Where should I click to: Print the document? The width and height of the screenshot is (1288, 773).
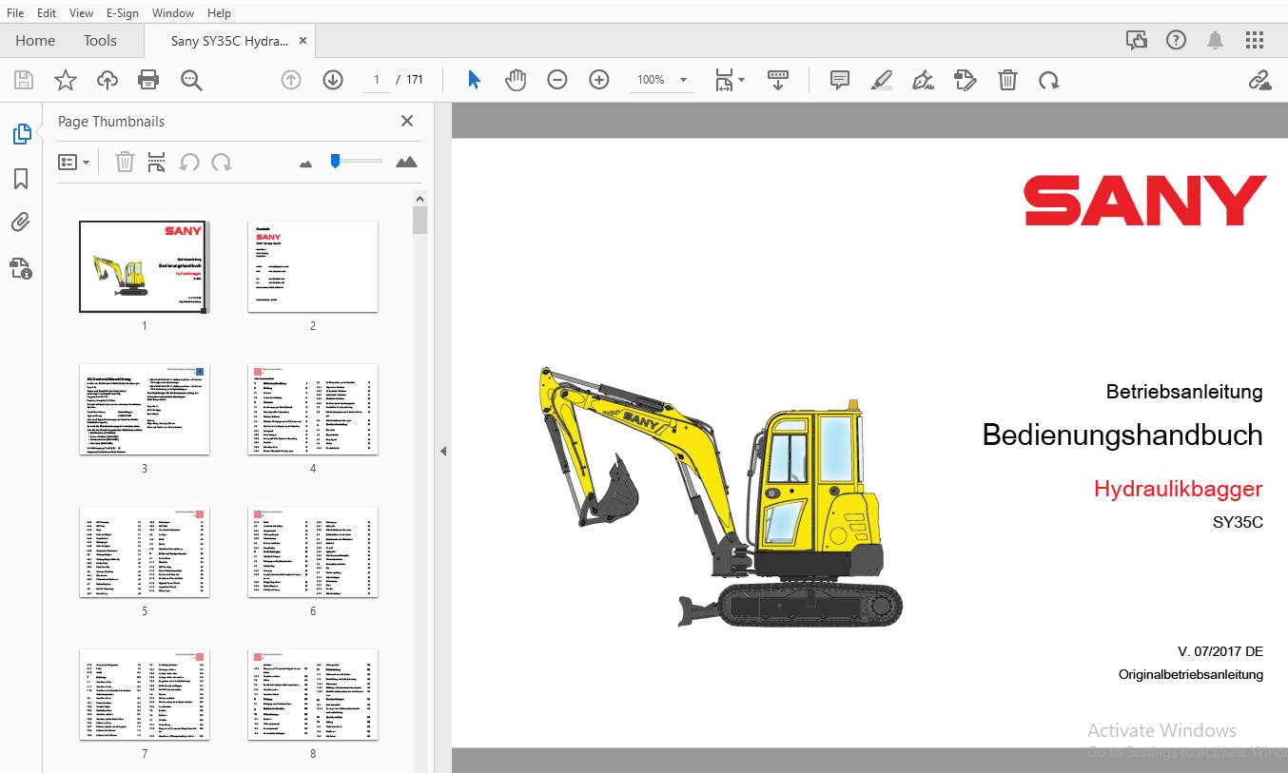click(x=148, y=80)
